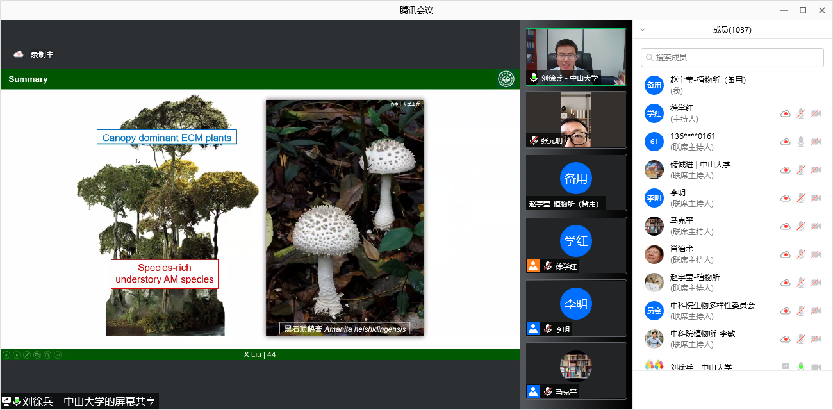Click the cloud recording icon beside 录制中
The image size is (833, 410).
click(19, 54)
